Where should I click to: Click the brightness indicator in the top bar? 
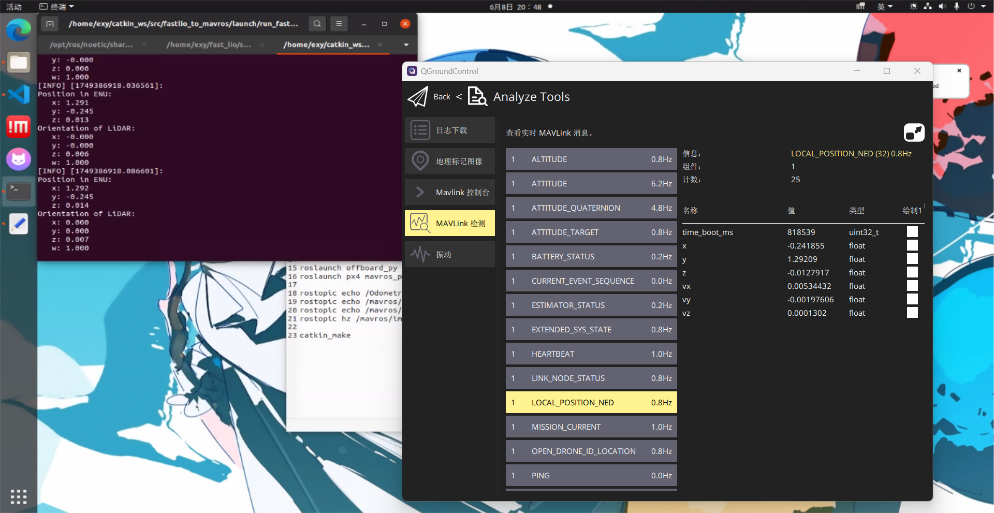pos(913,6)
